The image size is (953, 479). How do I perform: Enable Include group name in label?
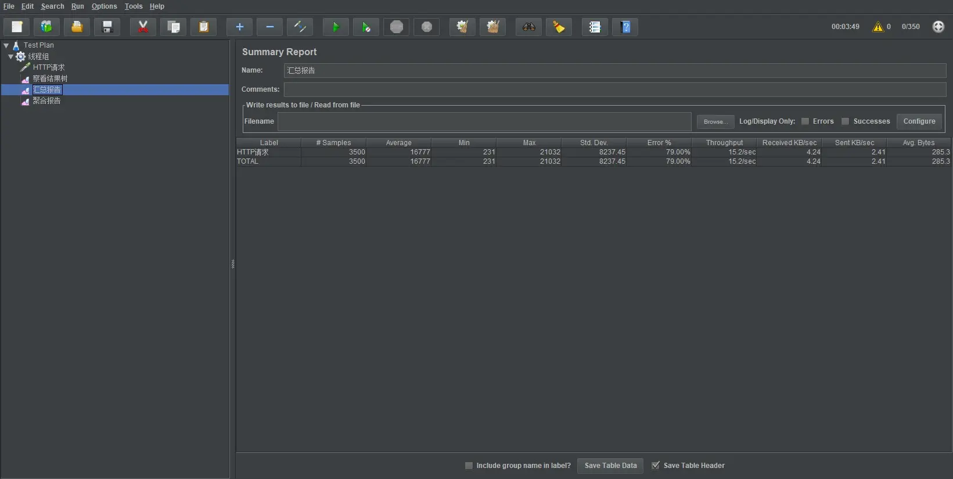coord(469,466)
